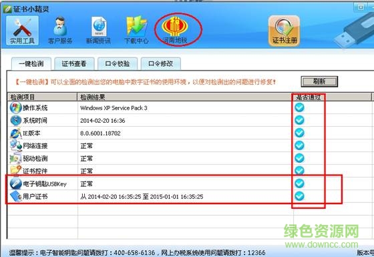Click the restore window button
The height and width of the screenshot is (257, 374).
pyautogui.click(x=361, y=7)
